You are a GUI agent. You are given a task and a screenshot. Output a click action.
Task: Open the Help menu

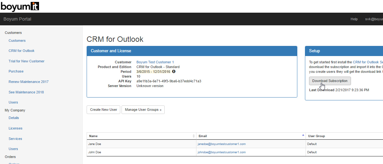pyautogui.click(x=354, y=19)
